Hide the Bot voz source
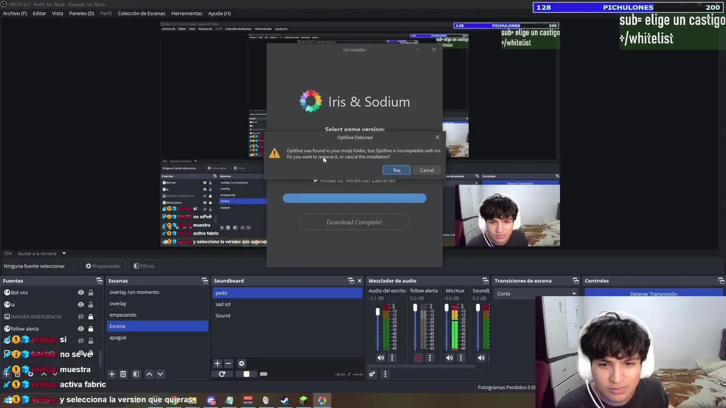This screenshot has height=408, width=726. click(x=81, y=292)
